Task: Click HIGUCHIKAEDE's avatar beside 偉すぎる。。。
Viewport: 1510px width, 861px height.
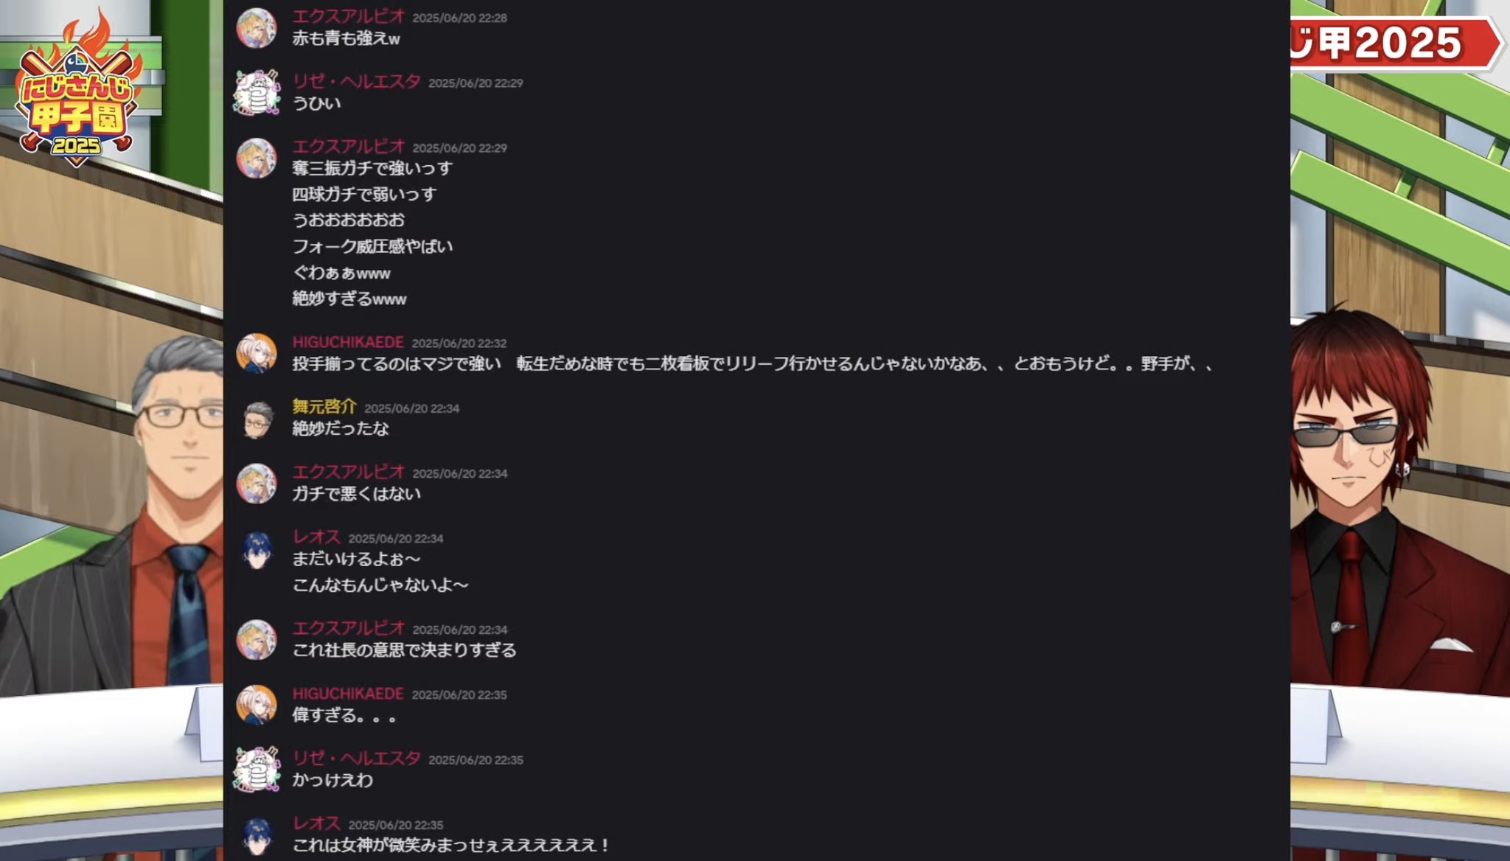Action: (x=256, y=705)
